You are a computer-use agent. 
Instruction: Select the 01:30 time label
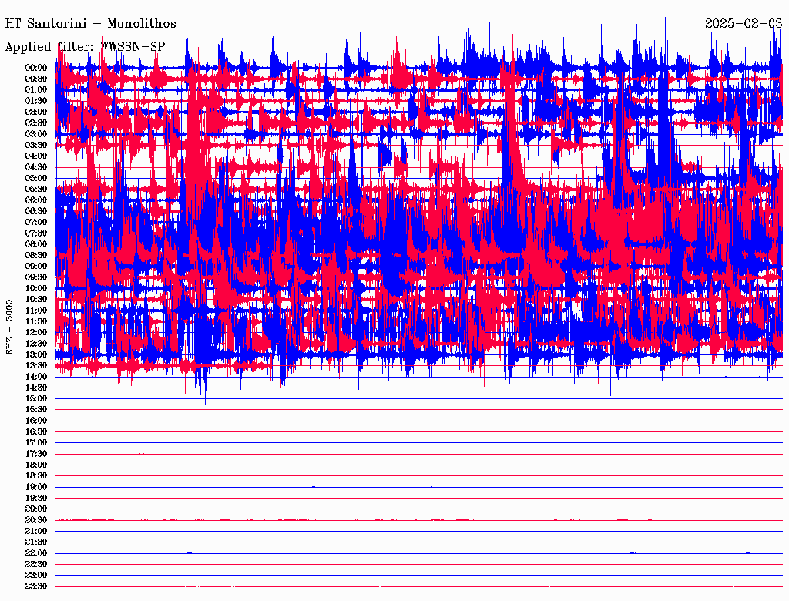coord(36,101)
